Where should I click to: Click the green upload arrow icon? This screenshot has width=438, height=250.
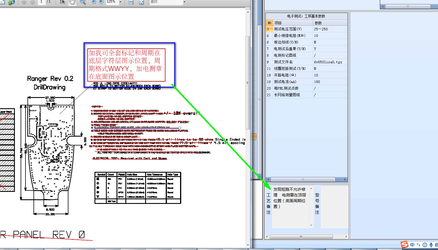11,2
